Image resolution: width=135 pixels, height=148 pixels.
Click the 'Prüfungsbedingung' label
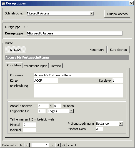81,124
